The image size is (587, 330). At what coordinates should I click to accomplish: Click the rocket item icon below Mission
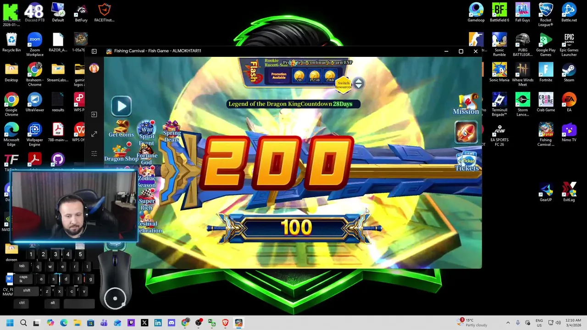click(x=466, y=132)
